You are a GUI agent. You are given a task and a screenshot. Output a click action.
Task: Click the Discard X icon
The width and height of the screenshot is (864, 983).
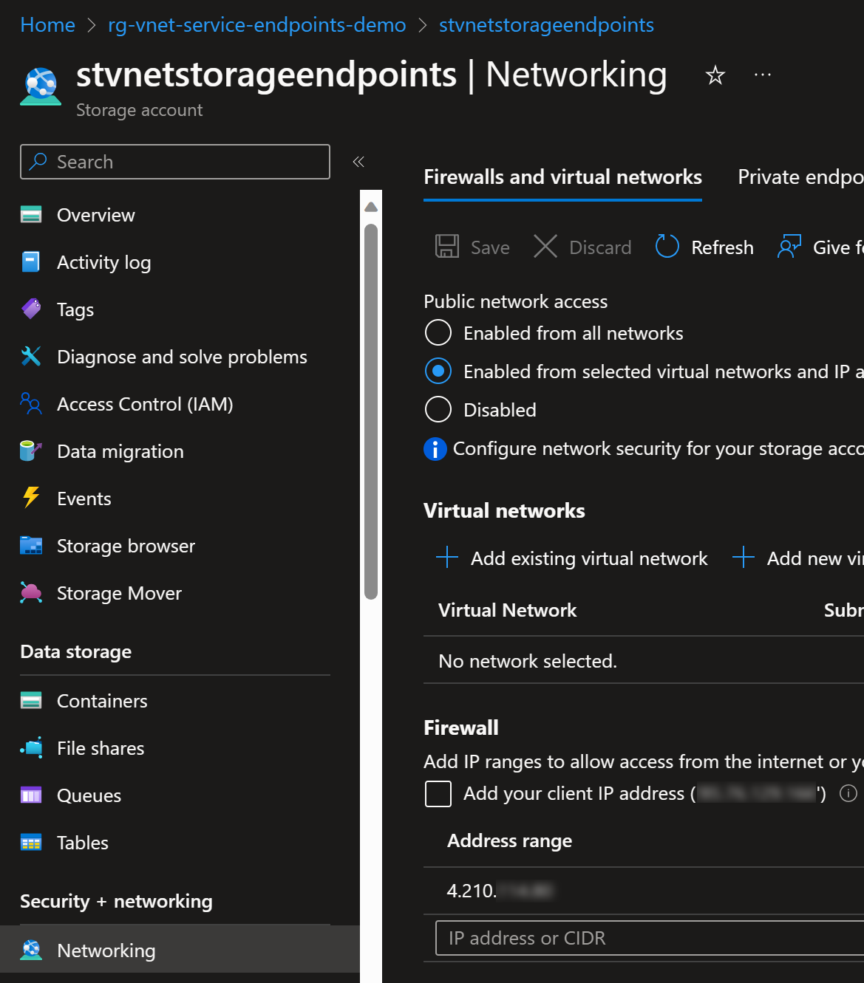tap(545, 247)
